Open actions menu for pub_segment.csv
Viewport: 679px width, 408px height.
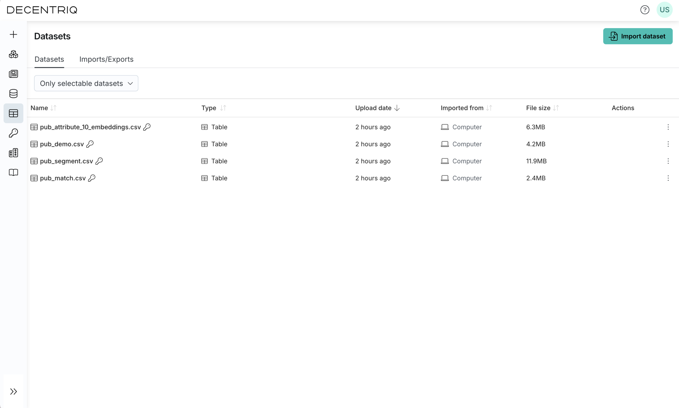pyautogui.click(x=668, y=161)
